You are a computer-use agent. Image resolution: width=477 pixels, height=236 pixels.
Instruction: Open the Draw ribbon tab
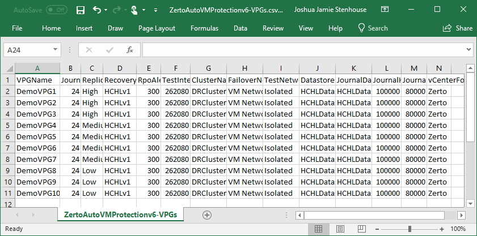[115, 28]
